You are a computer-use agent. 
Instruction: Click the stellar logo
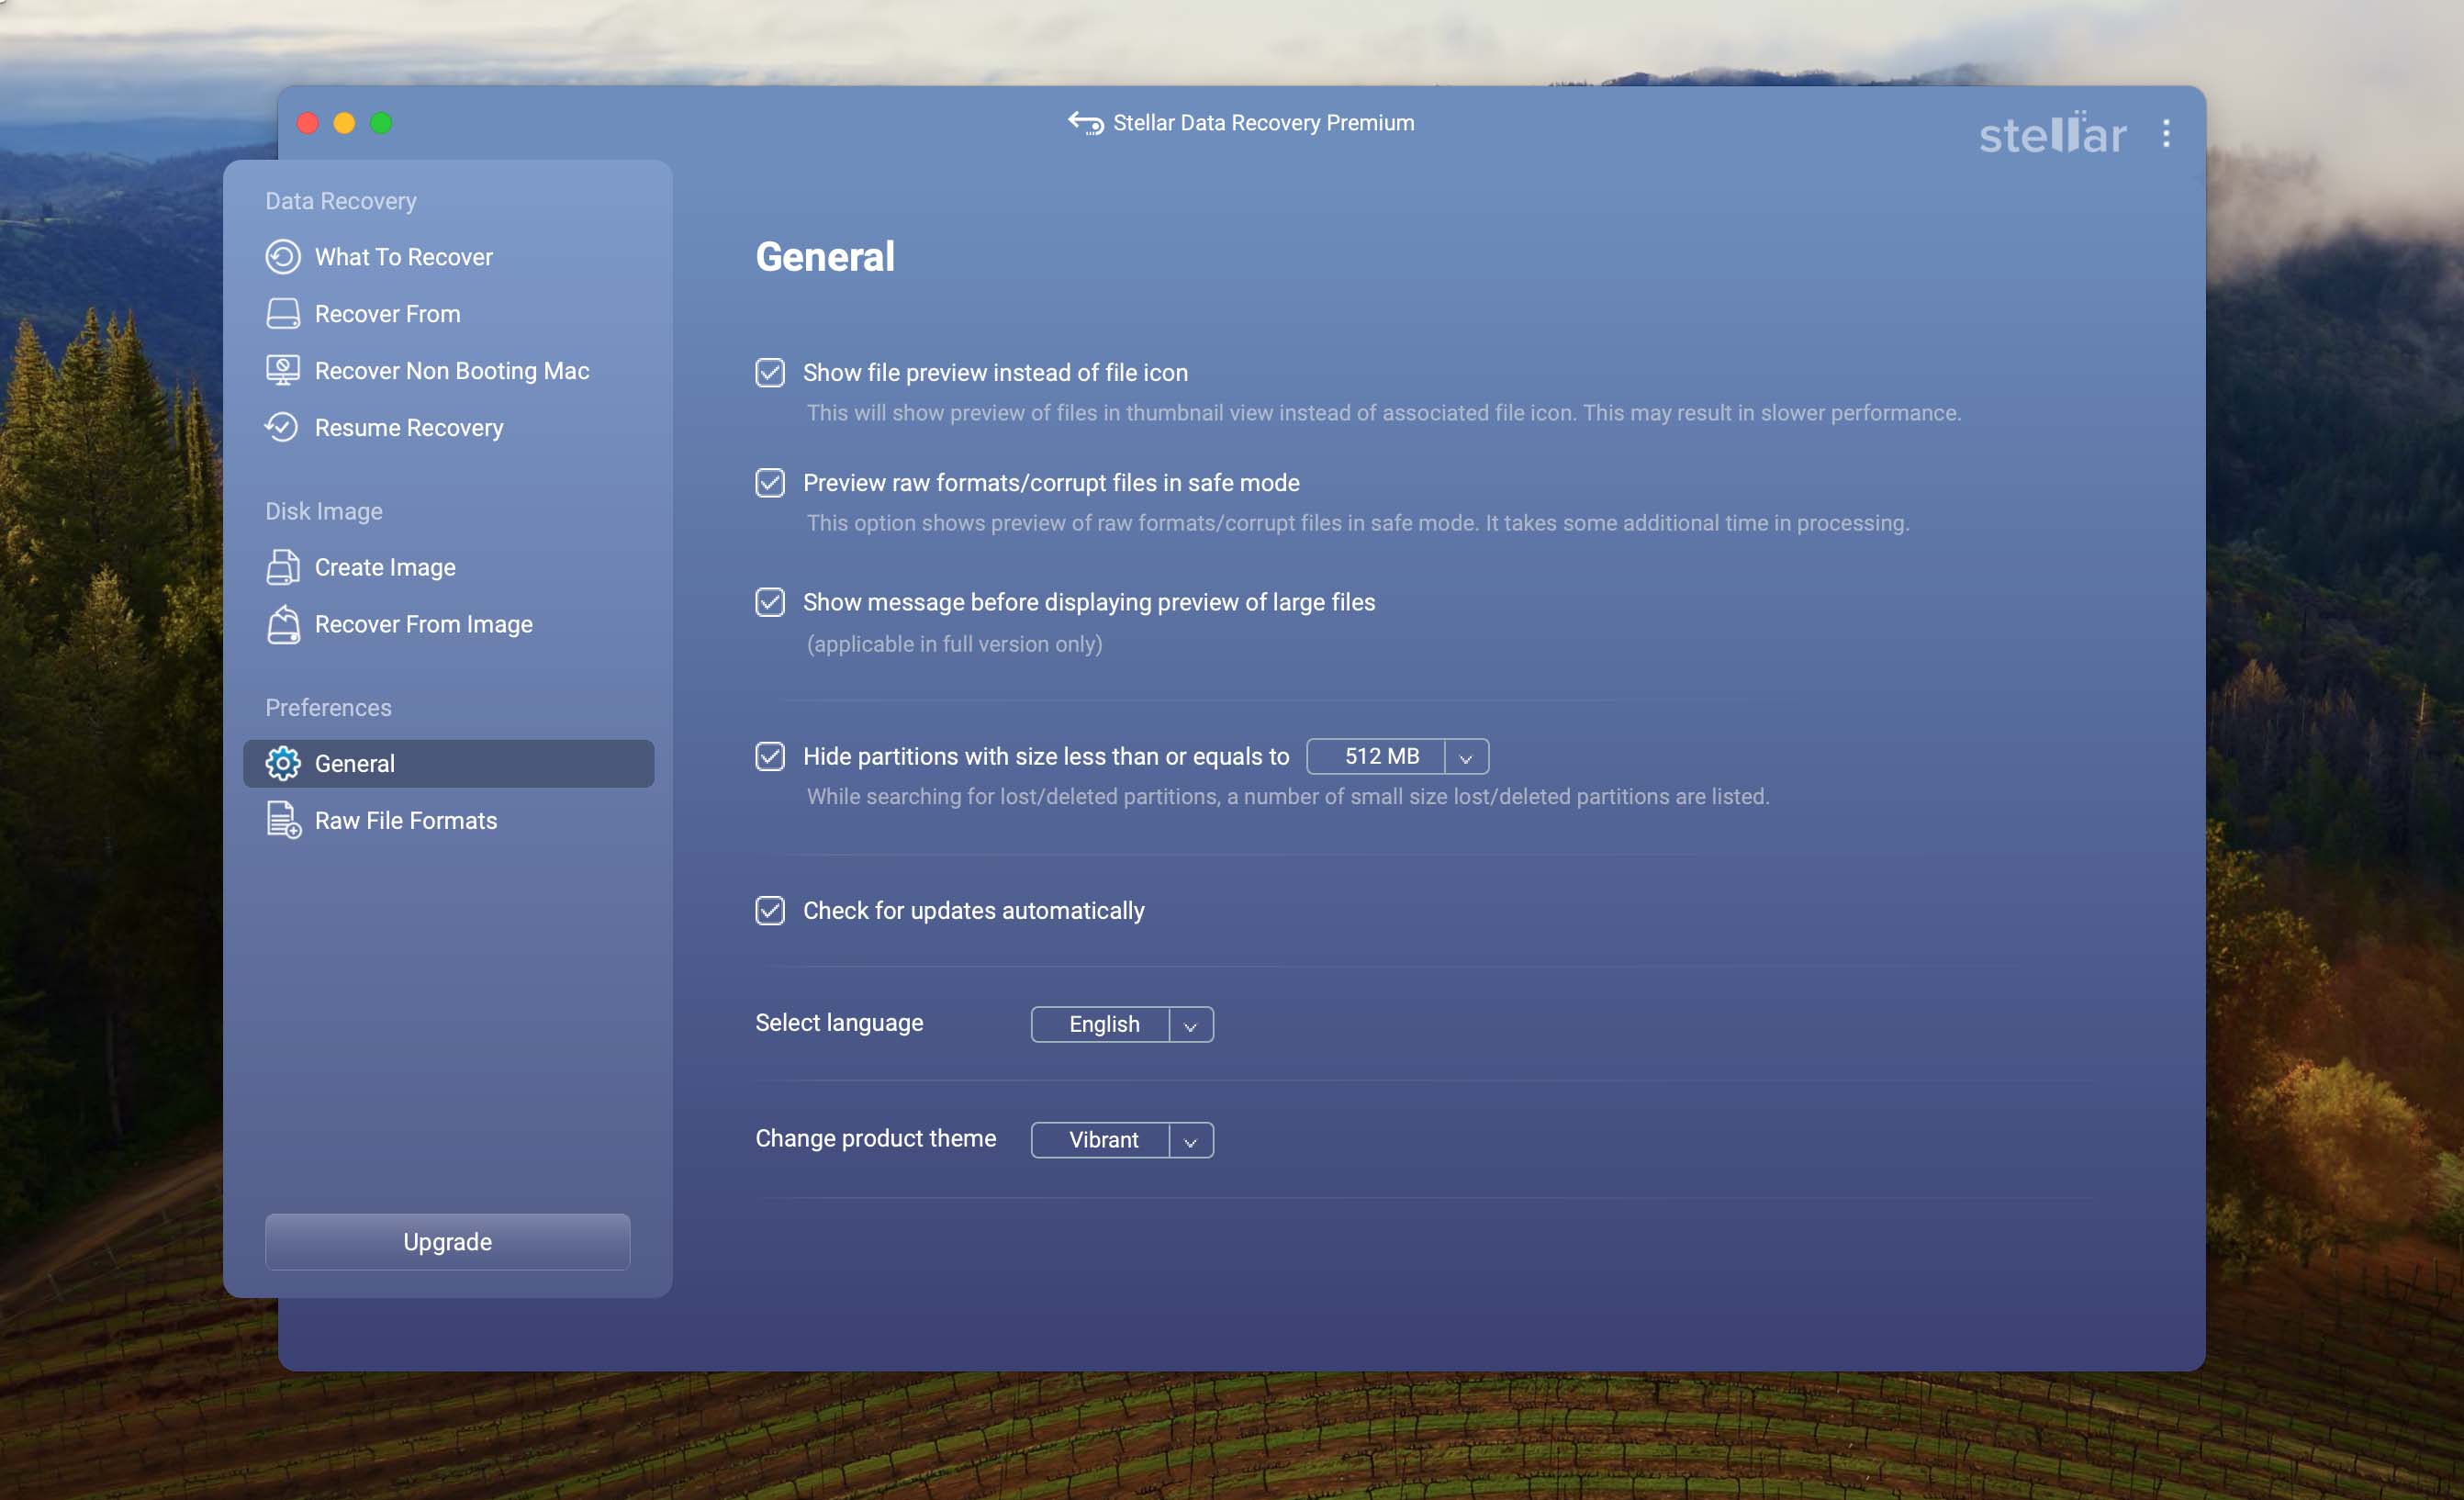pyautogui.click(x=2052, y=134)
